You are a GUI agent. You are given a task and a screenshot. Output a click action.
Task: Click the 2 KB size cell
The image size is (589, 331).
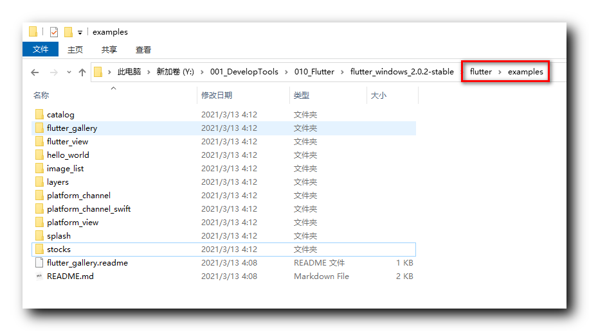(x=404, y=276)
